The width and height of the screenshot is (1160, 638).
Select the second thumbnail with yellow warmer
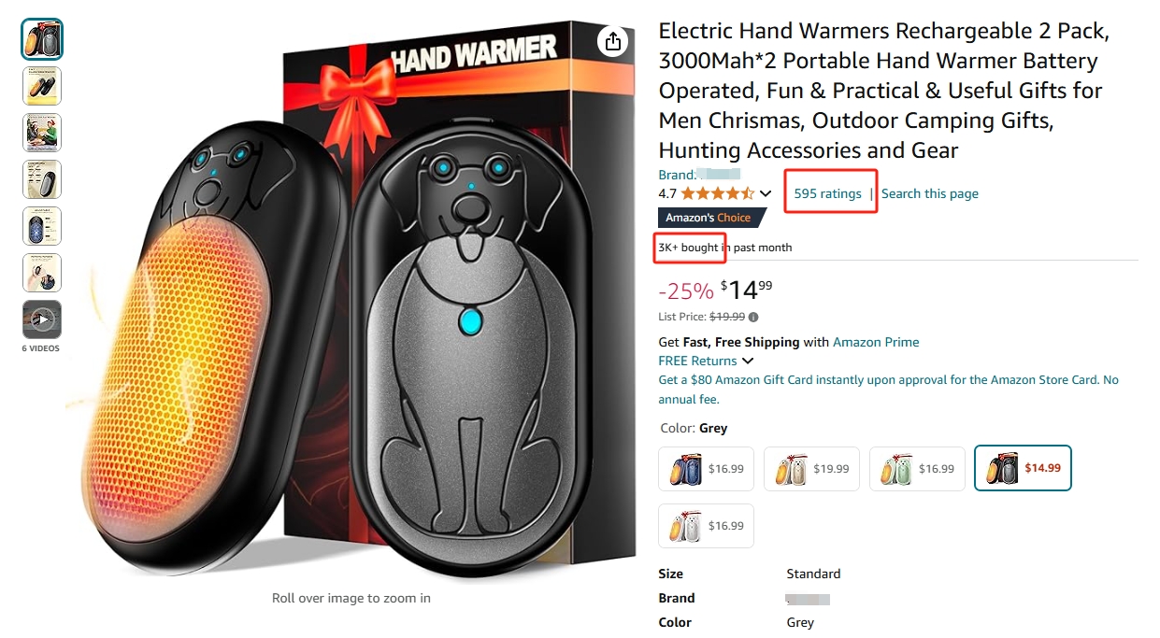point(42,86)
